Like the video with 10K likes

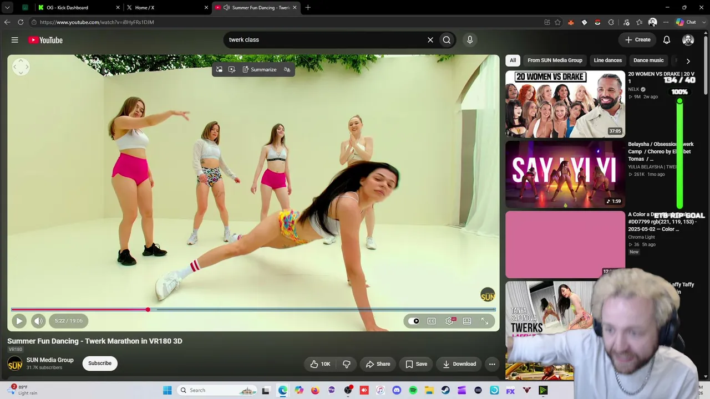tap(320, 364)
